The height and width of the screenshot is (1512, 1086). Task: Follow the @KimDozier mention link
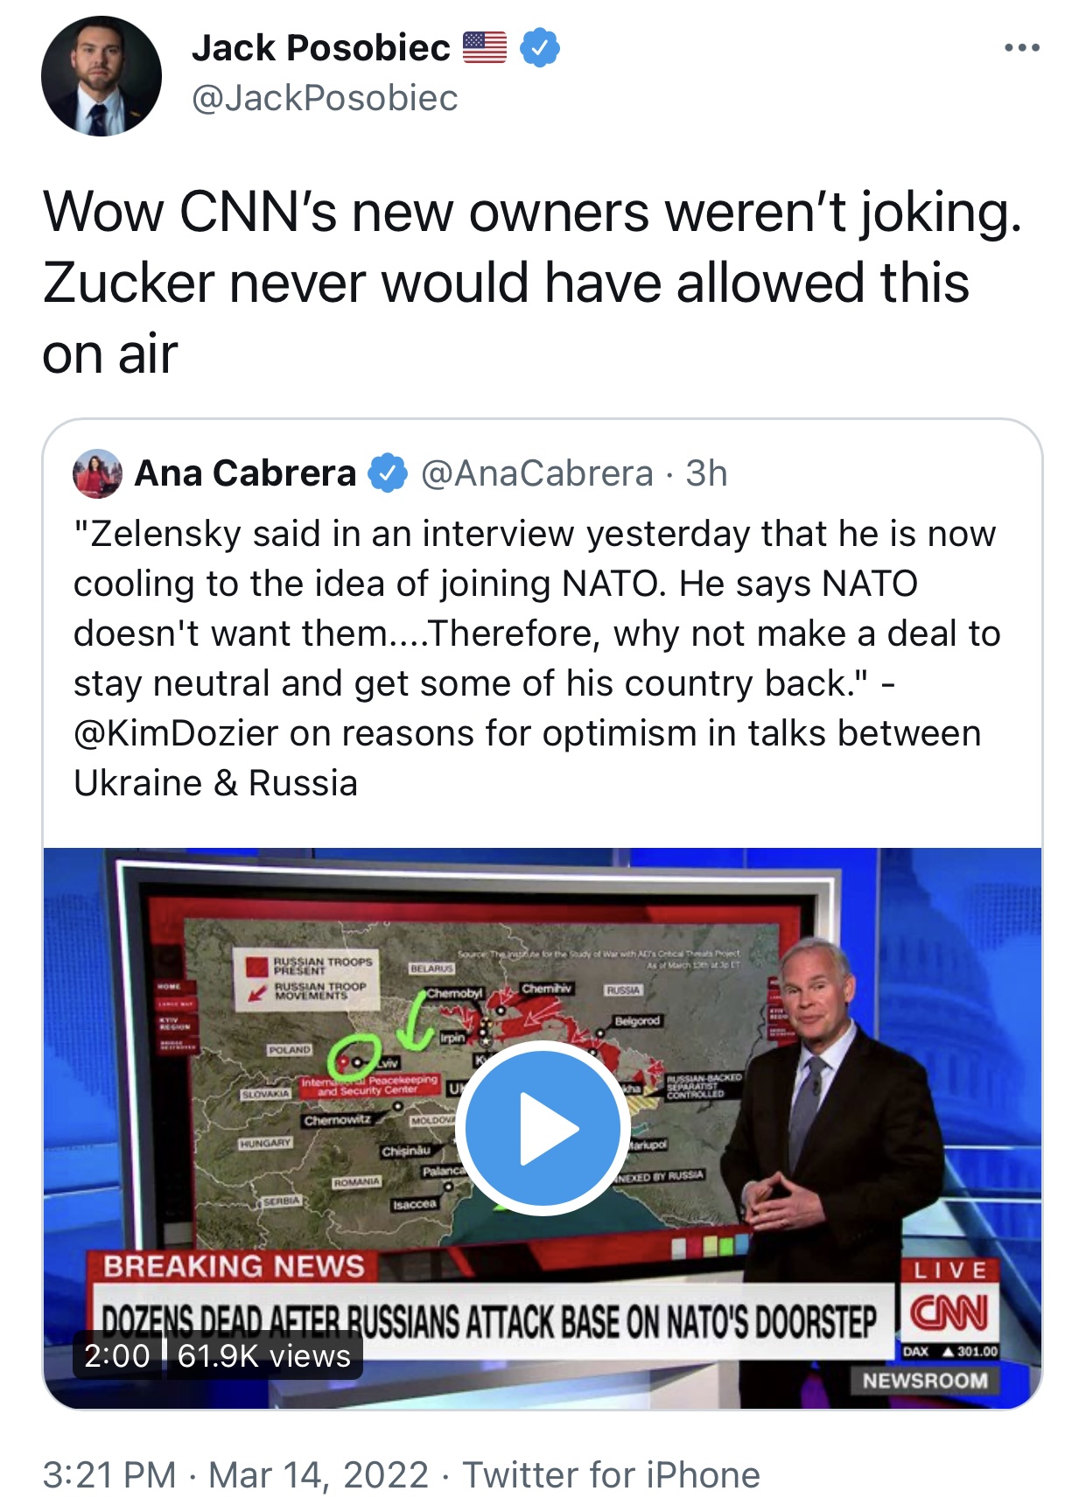tap(176, 733)
